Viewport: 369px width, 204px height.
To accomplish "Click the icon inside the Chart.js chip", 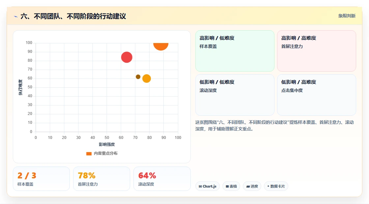I will click(200, 186).
